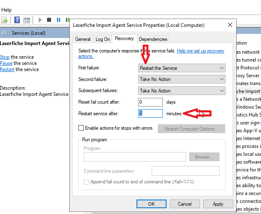Click the Browse button
Viewport: 261px width, 214px height.
coord(204,157)
